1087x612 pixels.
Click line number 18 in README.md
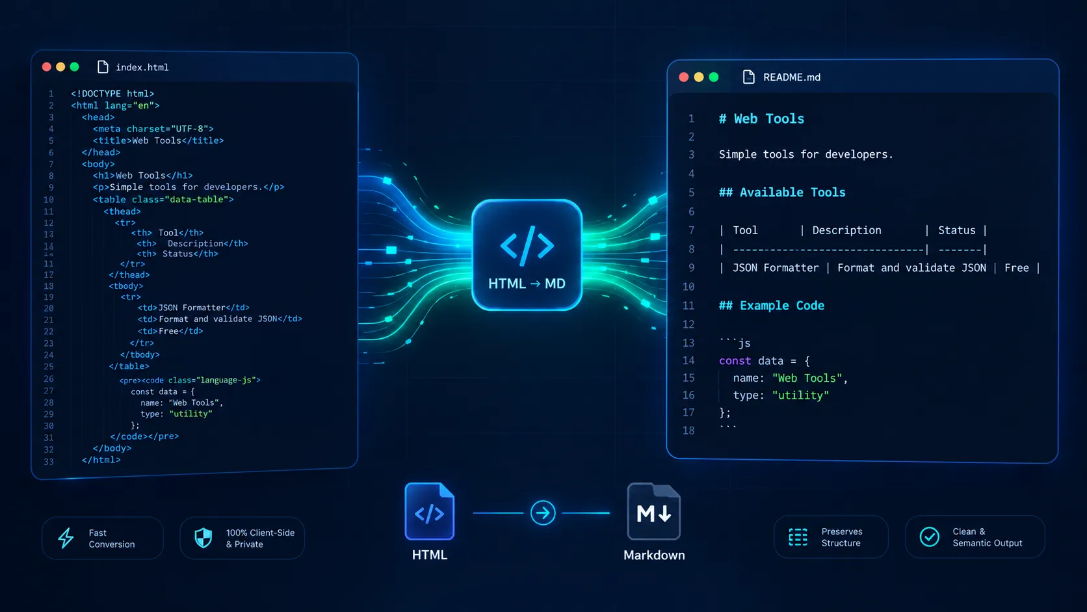688,431
